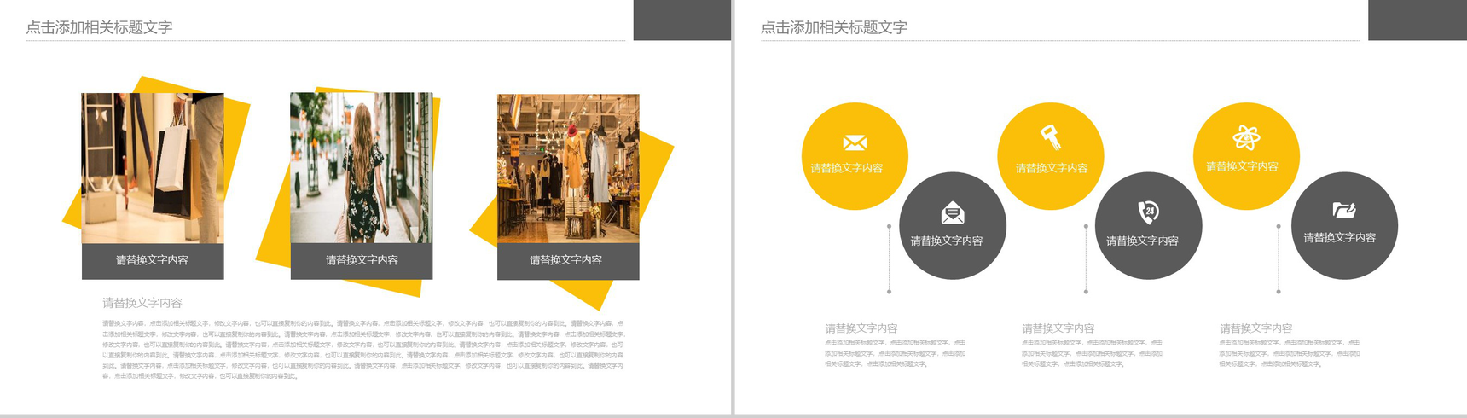Select the label text under closed envelope icon
The height and width of the screenshot is (418, 1467).
pyautogui.click(x=847, y=168)
